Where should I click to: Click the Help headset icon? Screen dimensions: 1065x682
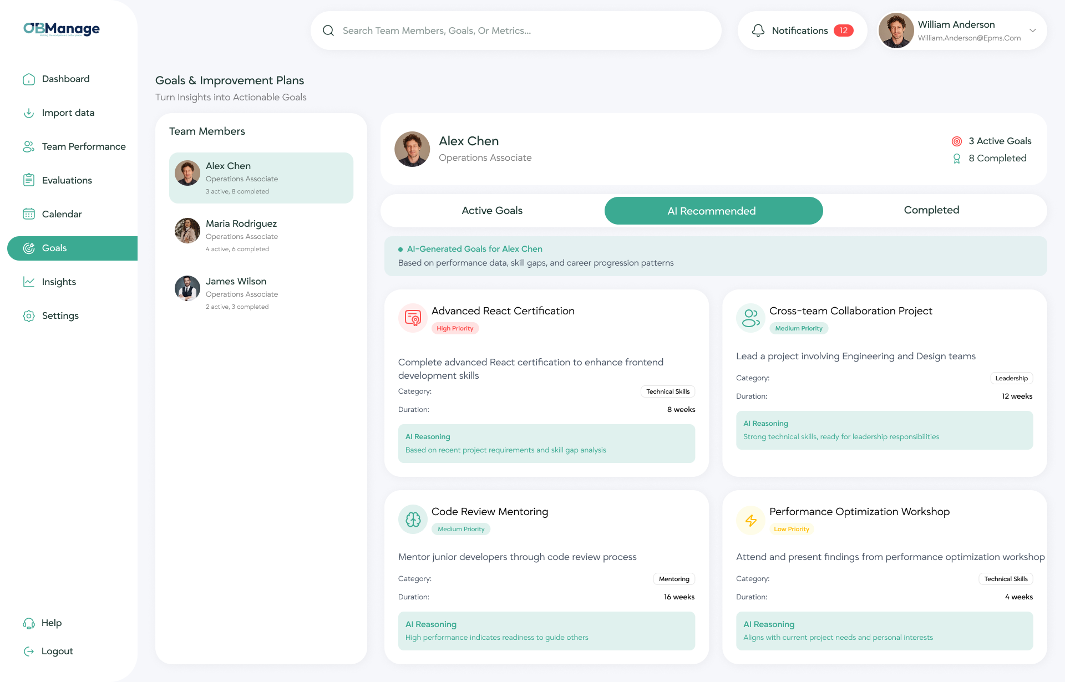click(x=29, y=623)
